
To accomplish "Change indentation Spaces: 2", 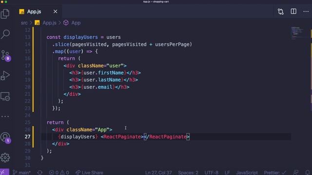I will (x=188, y=173).
